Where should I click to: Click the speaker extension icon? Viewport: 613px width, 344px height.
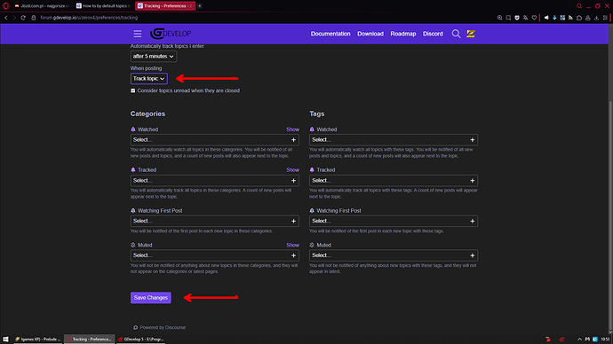coord(546,18)
